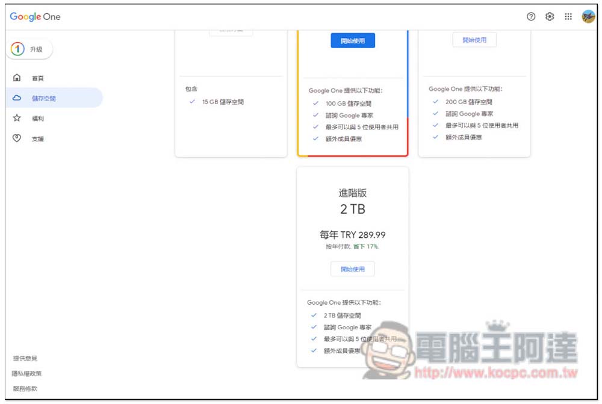602x404 pixels.
Task: Click 包含 label in free plan card
Action: [x=191, y=89]
